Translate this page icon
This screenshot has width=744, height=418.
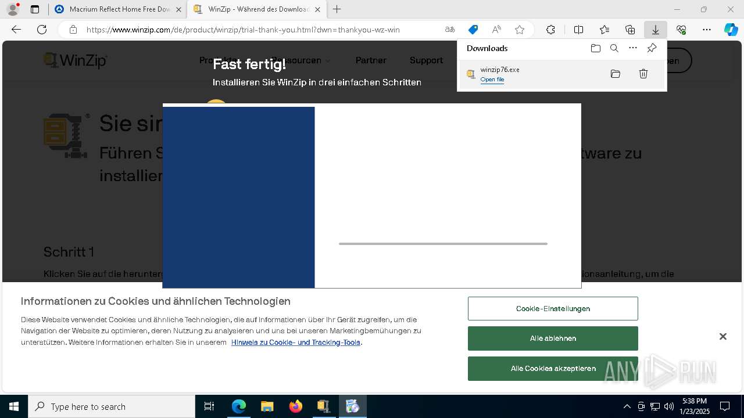(450, 30)
